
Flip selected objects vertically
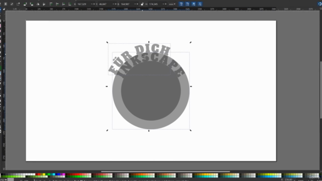(44, 4)
